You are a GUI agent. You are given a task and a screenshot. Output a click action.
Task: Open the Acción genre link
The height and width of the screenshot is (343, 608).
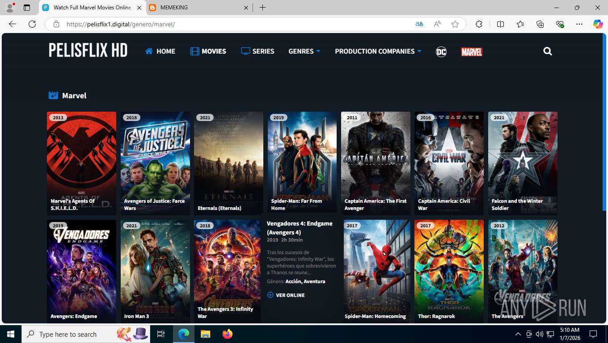tap(293, 281)
